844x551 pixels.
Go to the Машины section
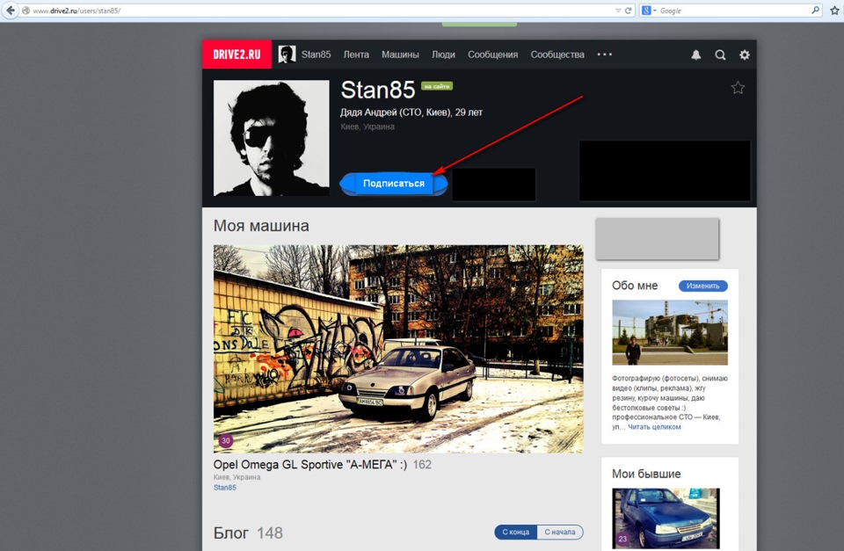(401, 54)
